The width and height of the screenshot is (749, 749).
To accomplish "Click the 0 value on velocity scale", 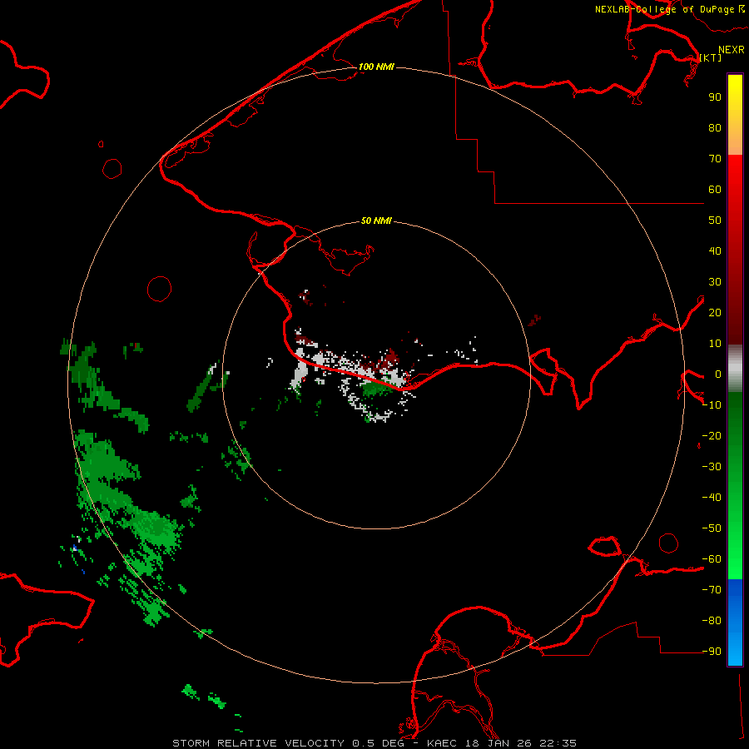I will [718, 374].
